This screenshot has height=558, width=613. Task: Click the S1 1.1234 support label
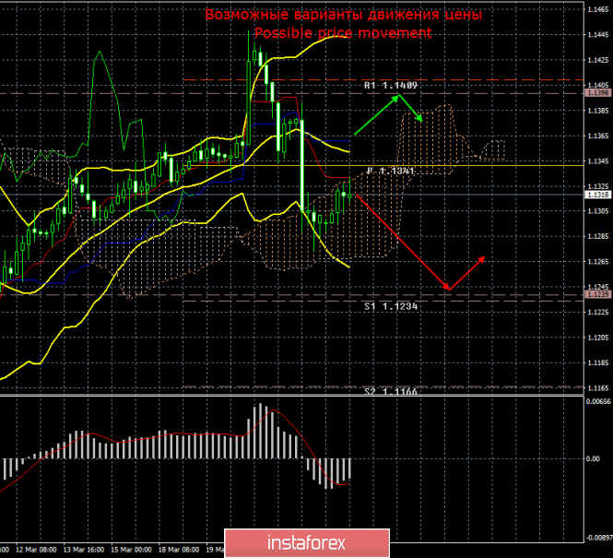pos(391,306)
